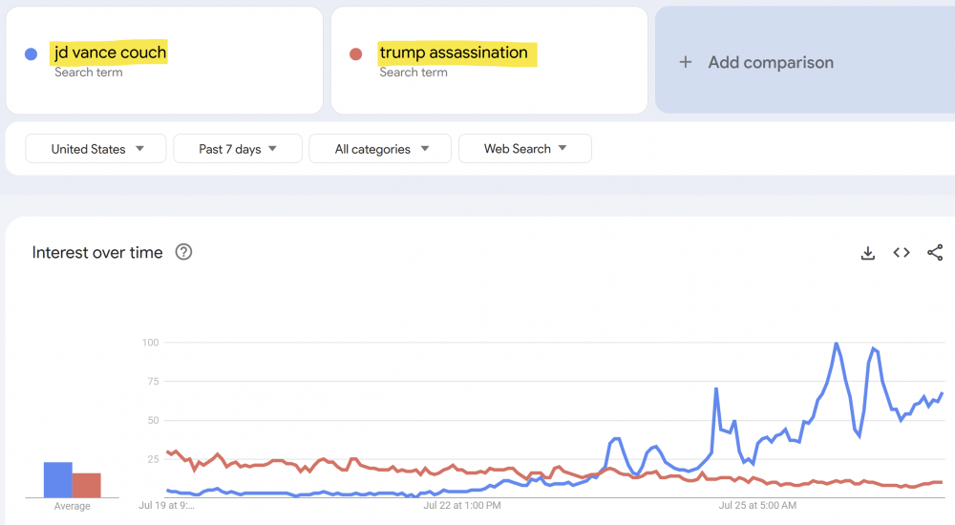Expand the Past 7 days time filter

pos(238,149)
